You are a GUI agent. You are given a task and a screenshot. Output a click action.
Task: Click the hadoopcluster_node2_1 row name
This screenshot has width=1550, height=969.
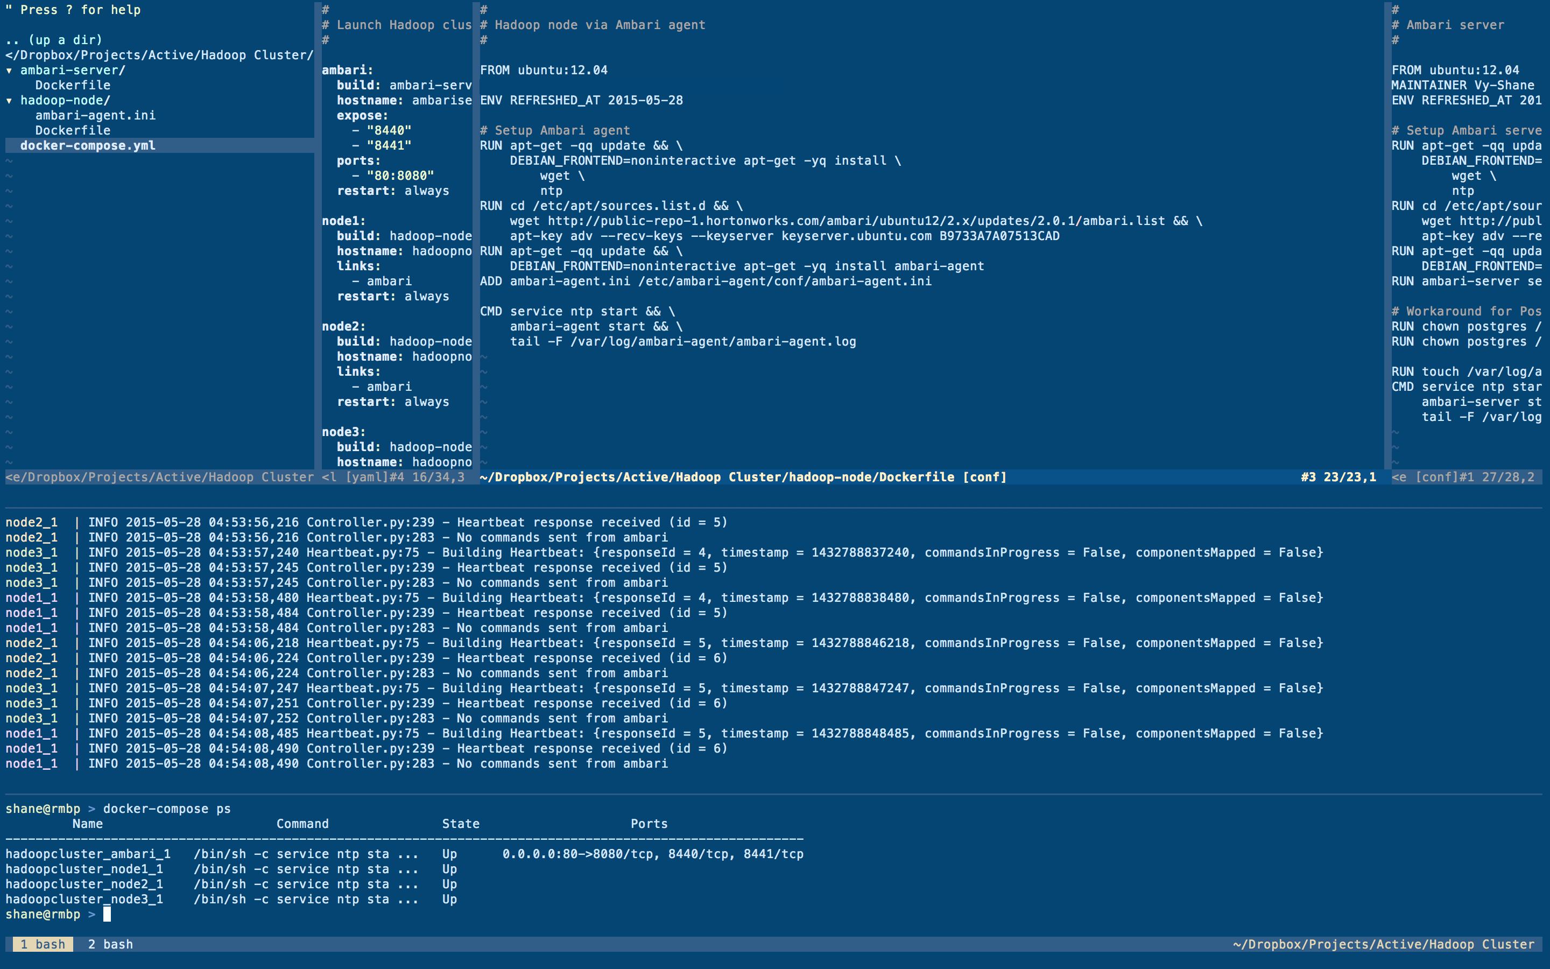pos(84,884)
